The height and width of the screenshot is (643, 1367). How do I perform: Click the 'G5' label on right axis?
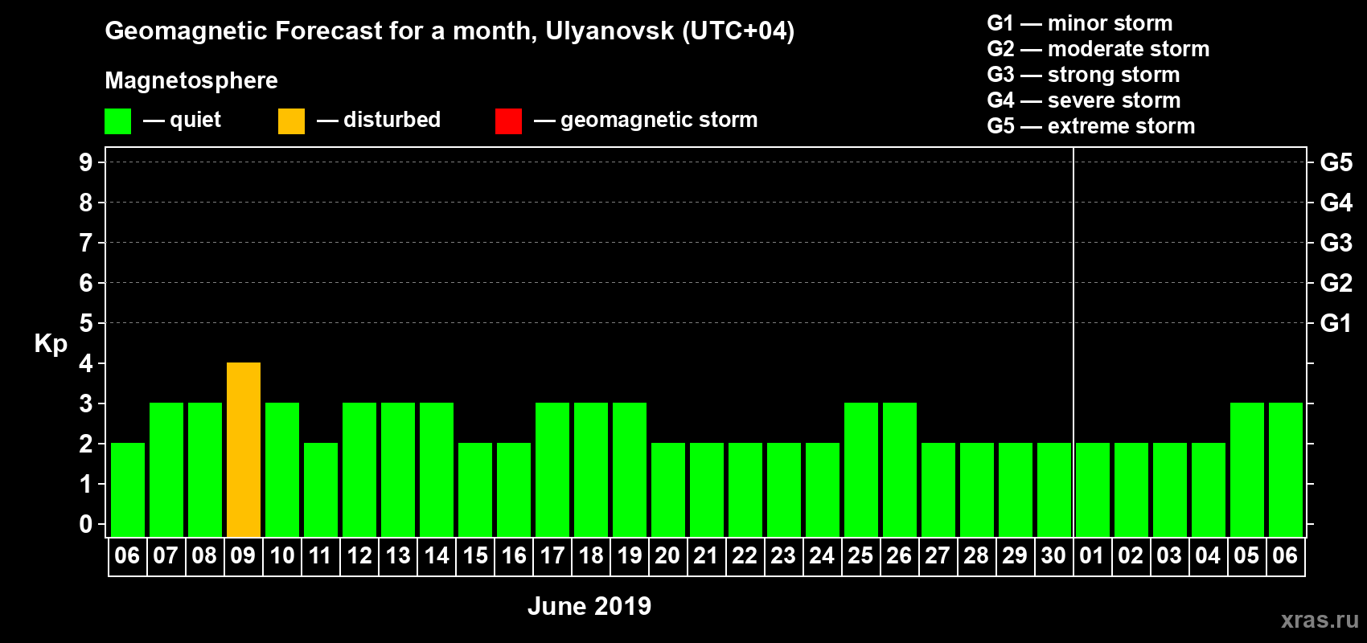coord(1336,162)
